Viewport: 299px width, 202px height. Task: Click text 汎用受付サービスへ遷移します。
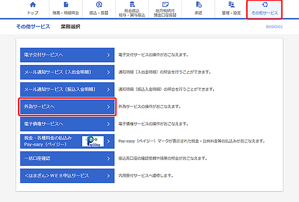tap(146, 176)
